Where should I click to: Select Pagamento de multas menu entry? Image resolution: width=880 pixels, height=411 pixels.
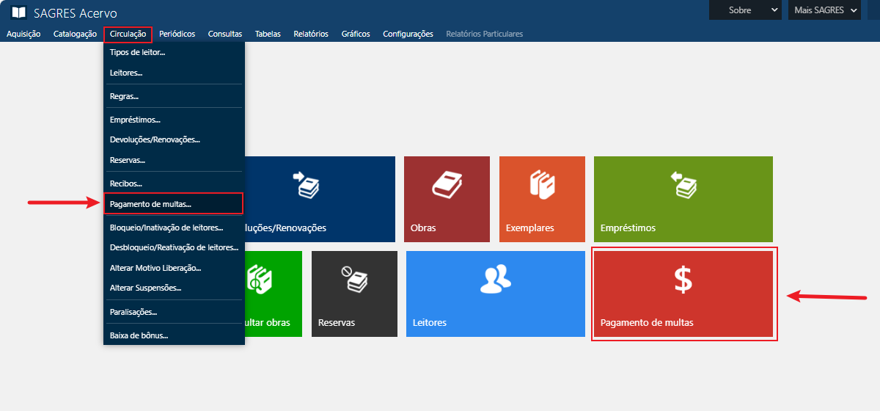[150, 204]
